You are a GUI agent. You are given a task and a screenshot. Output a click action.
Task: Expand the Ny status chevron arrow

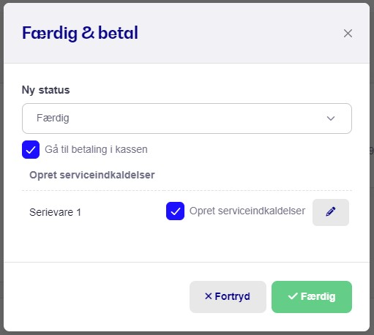(x=331, y=118)
